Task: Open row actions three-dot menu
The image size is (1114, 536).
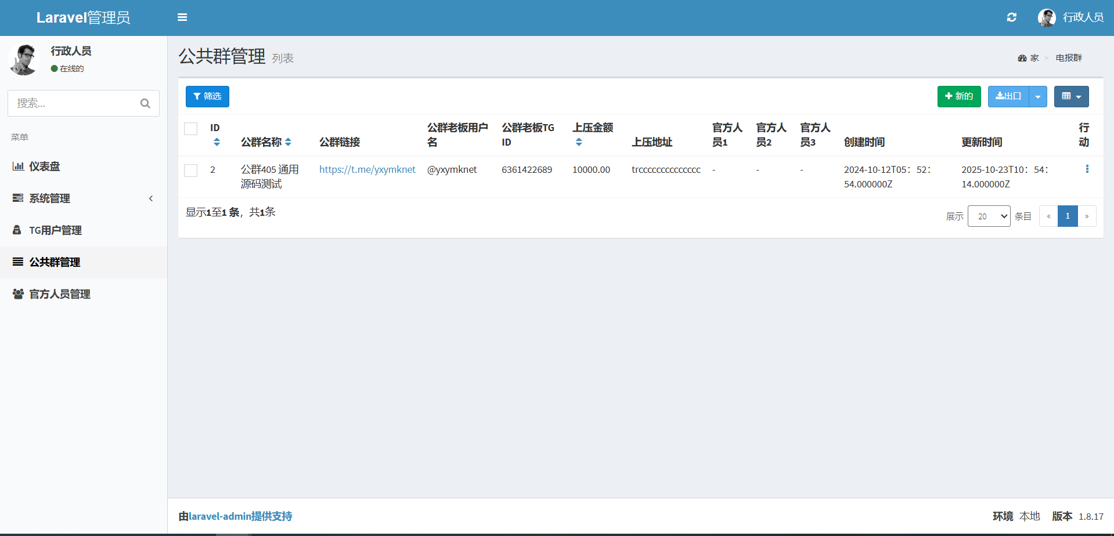Action: click(x=1087, y=169)
